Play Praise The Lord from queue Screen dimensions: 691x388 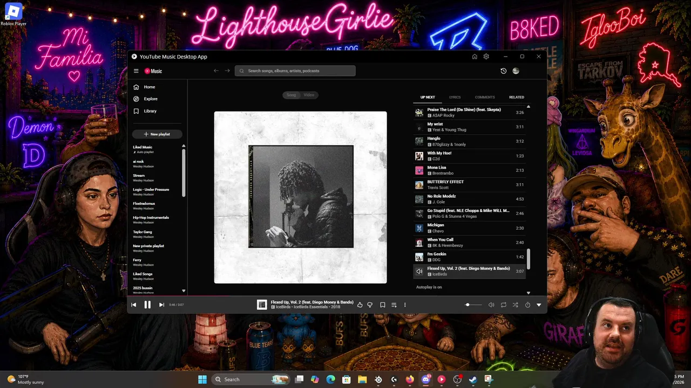coord(469,112)
